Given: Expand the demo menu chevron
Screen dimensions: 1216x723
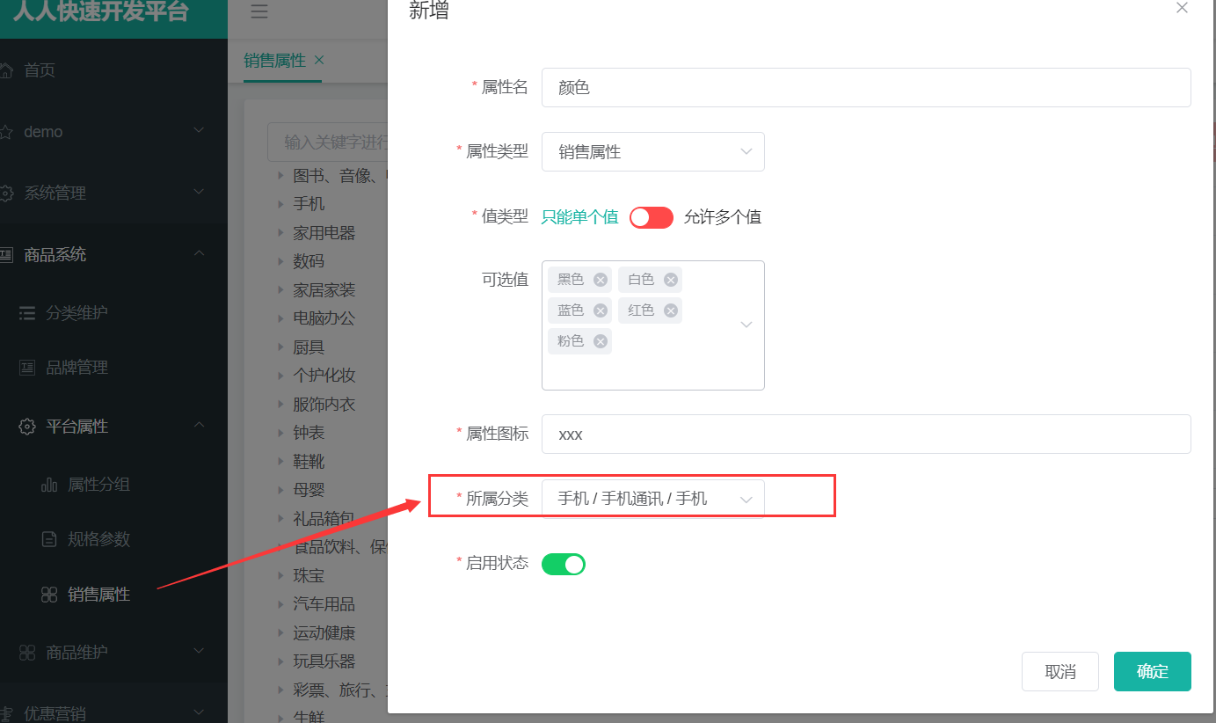Looking at the screenshot, I should [x=199, y=131].
